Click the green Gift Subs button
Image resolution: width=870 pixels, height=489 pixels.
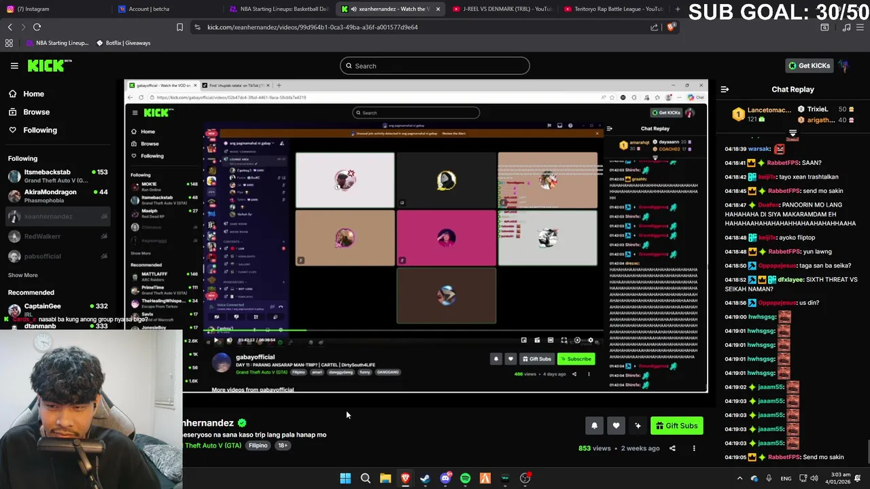tap(676, 426)
